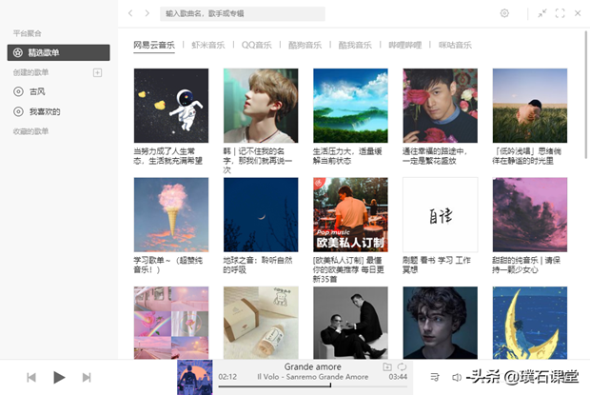Image resolution: width=590 pixels, height=395 pixels.
Task: Toggle the repeat loop mode icon
Action: point(402,366)
